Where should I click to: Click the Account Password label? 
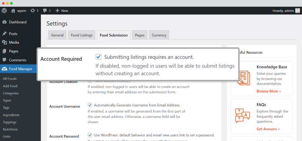coord(64,136)
